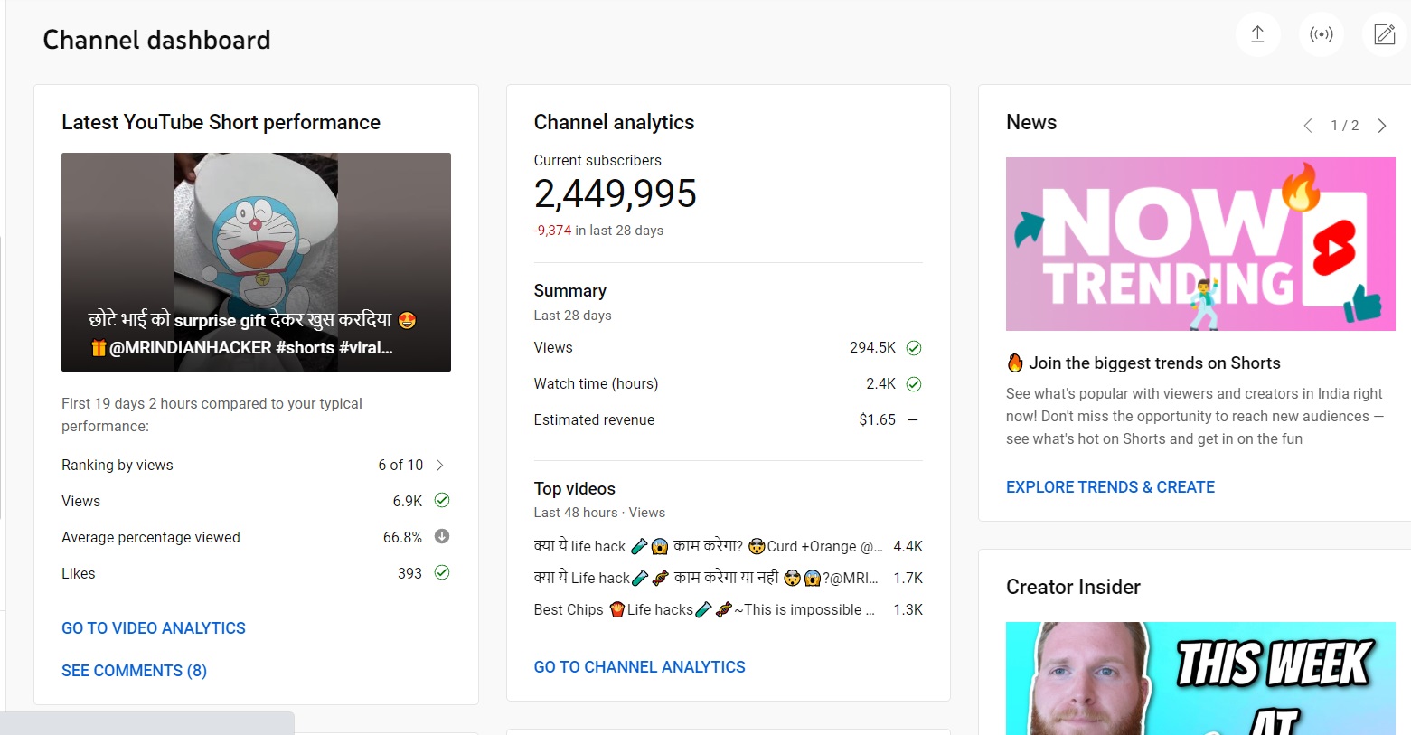The width and height of the screenshot is (1411, 735).
Task: Go to next News slide
Action: click(1381, 126)
